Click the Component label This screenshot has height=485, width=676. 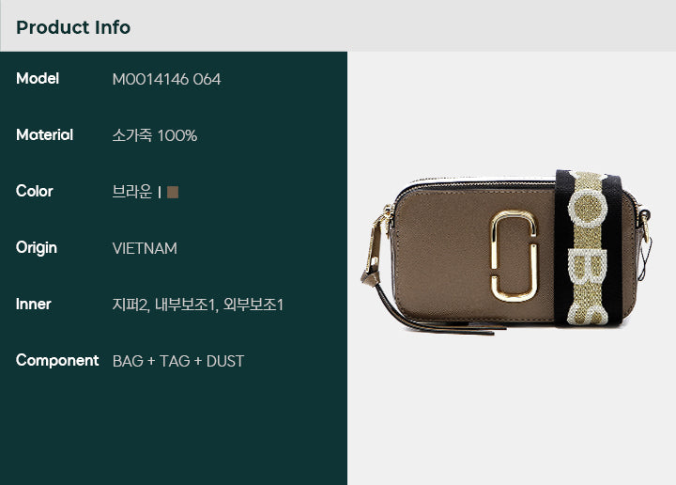pos(57,360)
